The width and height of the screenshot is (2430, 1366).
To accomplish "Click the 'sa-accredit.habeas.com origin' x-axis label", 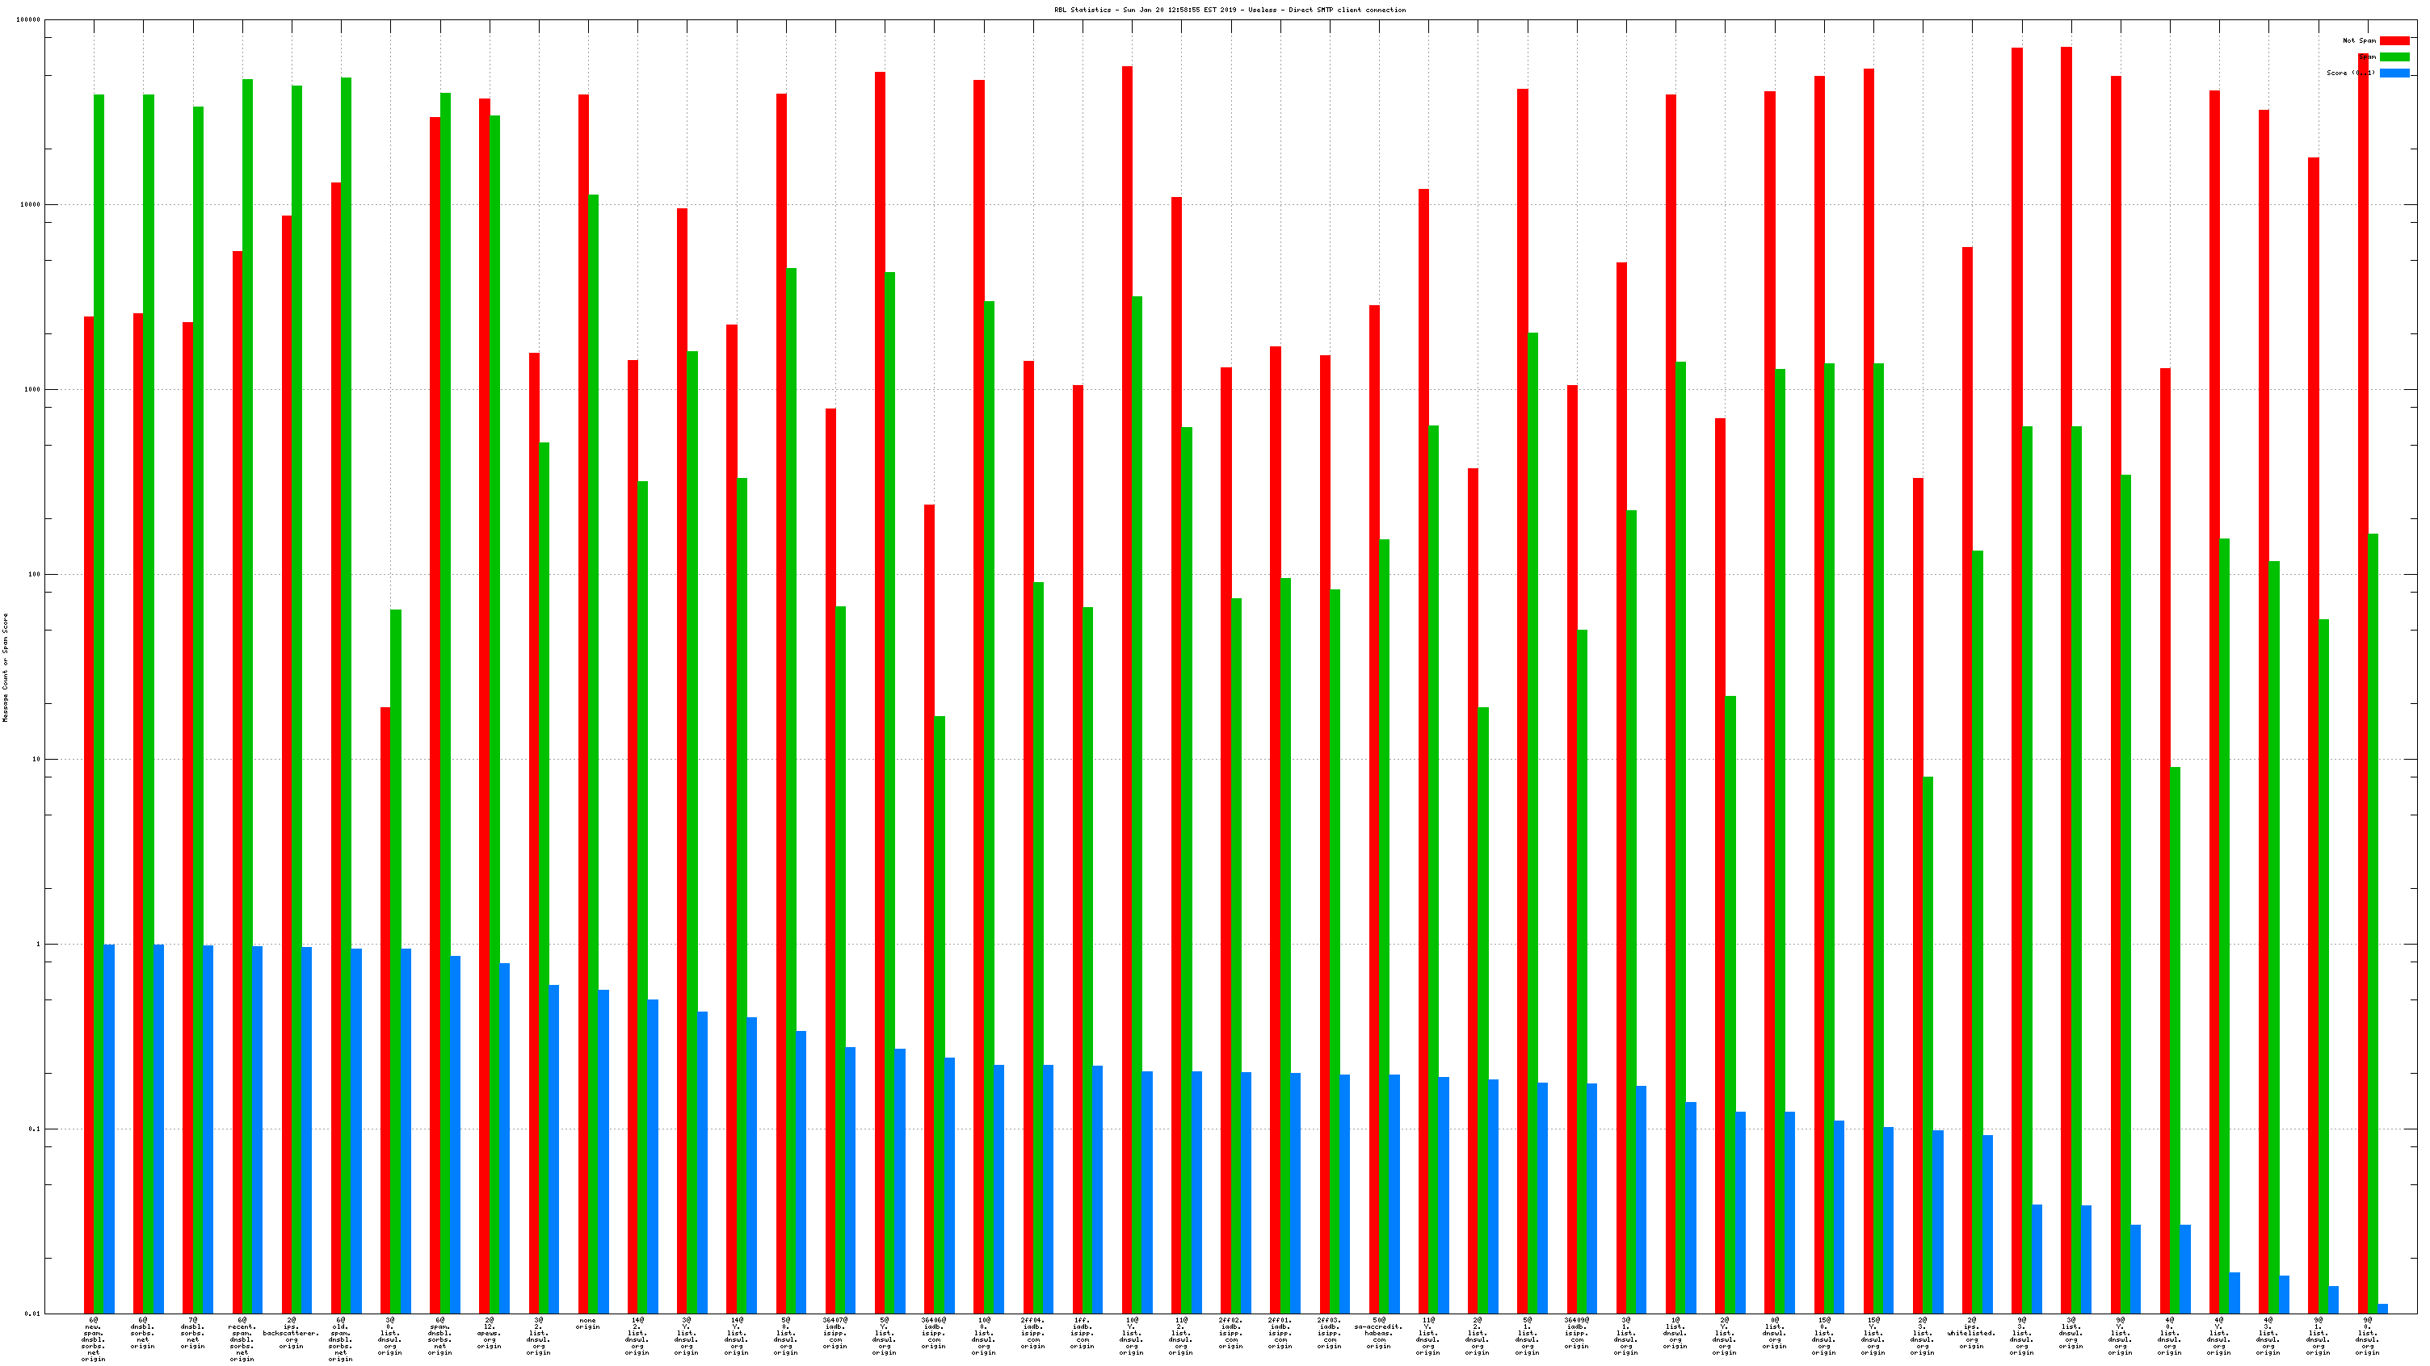I will (x=1378, y=1333).
